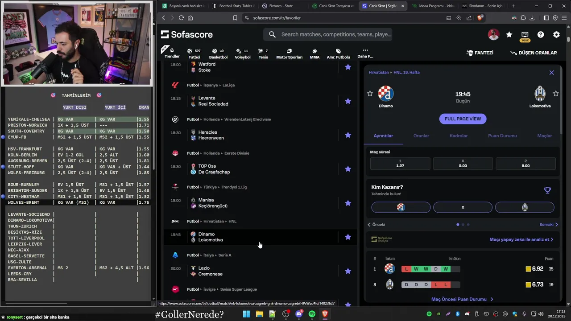Pick odds 2 at 9.00

[525, 163]
